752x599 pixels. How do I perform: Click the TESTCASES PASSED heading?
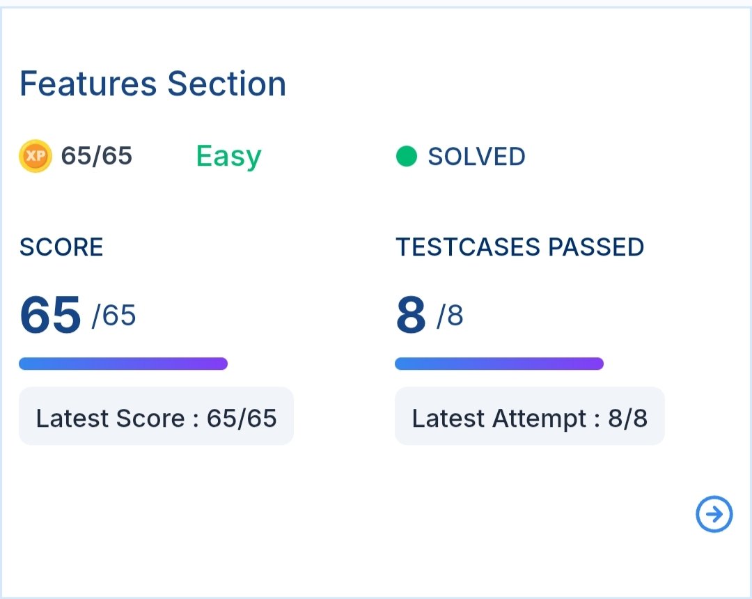[x=519, y=247]
